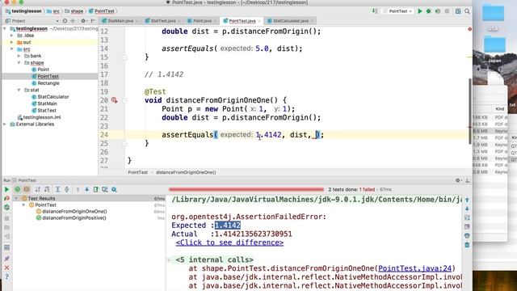
Task: Export test results icon
Action: pyautogui.click(x=96, y=189)
